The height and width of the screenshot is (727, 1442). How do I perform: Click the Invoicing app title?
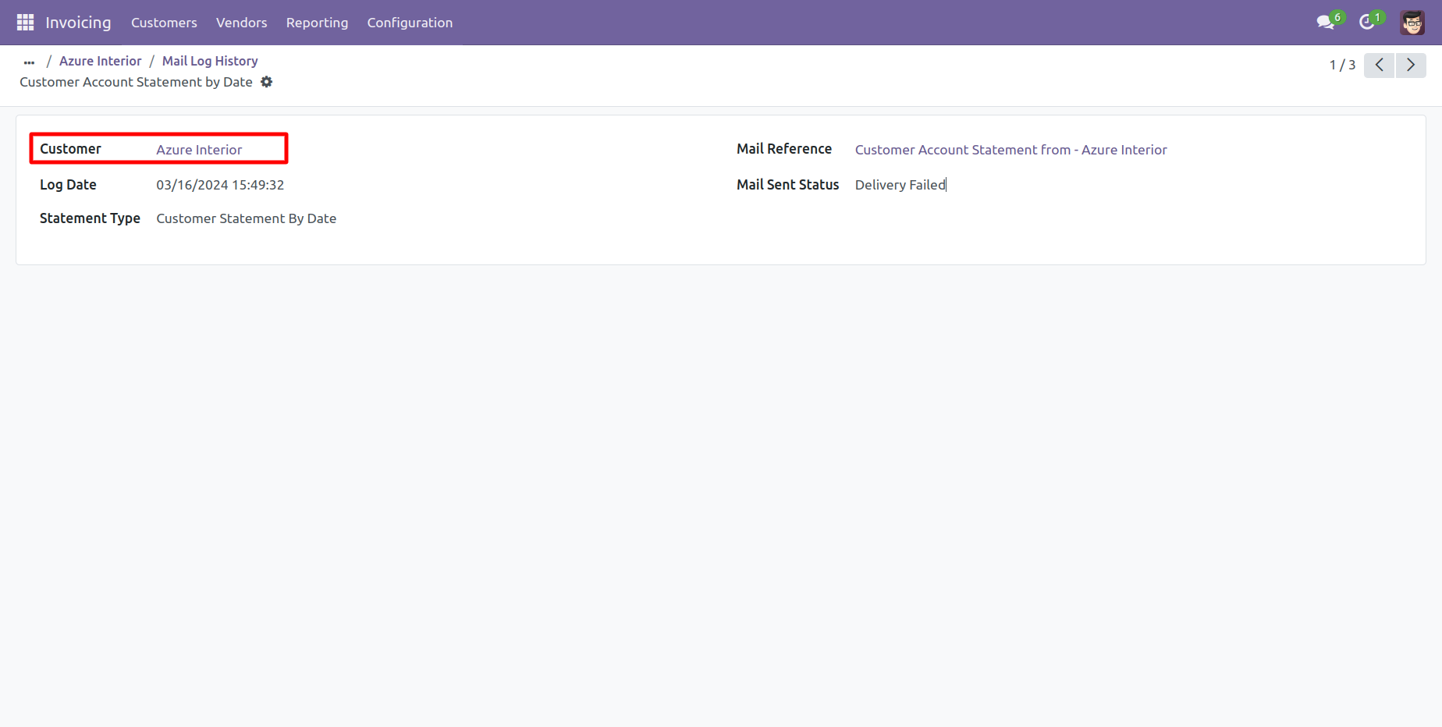click(78, 23)
